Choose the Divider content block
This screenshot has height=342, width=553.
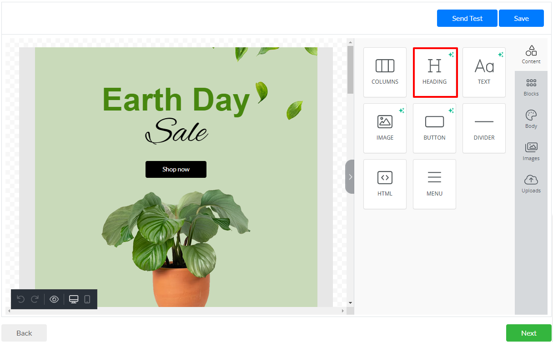click(x=484, y=128)
